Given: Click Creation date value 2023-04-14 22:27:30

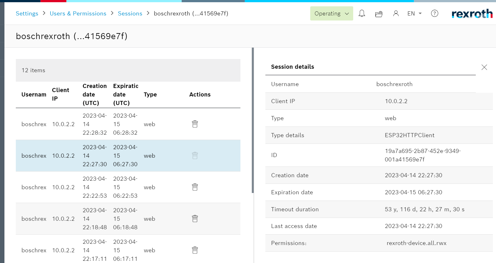Looking at the screenshot, I should tap(414, 175).
